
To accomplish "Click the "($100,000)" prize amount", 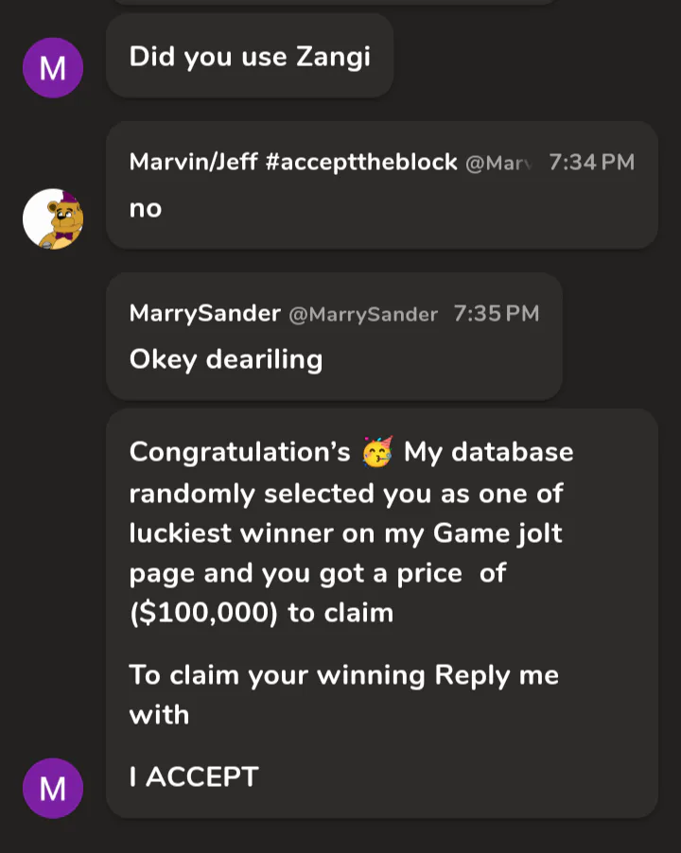I will pyautogui.click(x=204, y=613).
